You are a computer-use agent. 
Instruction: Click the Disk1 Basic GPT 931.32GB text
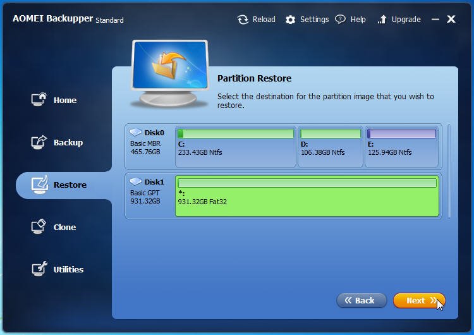pyautogui.click(x=145, y=197)
